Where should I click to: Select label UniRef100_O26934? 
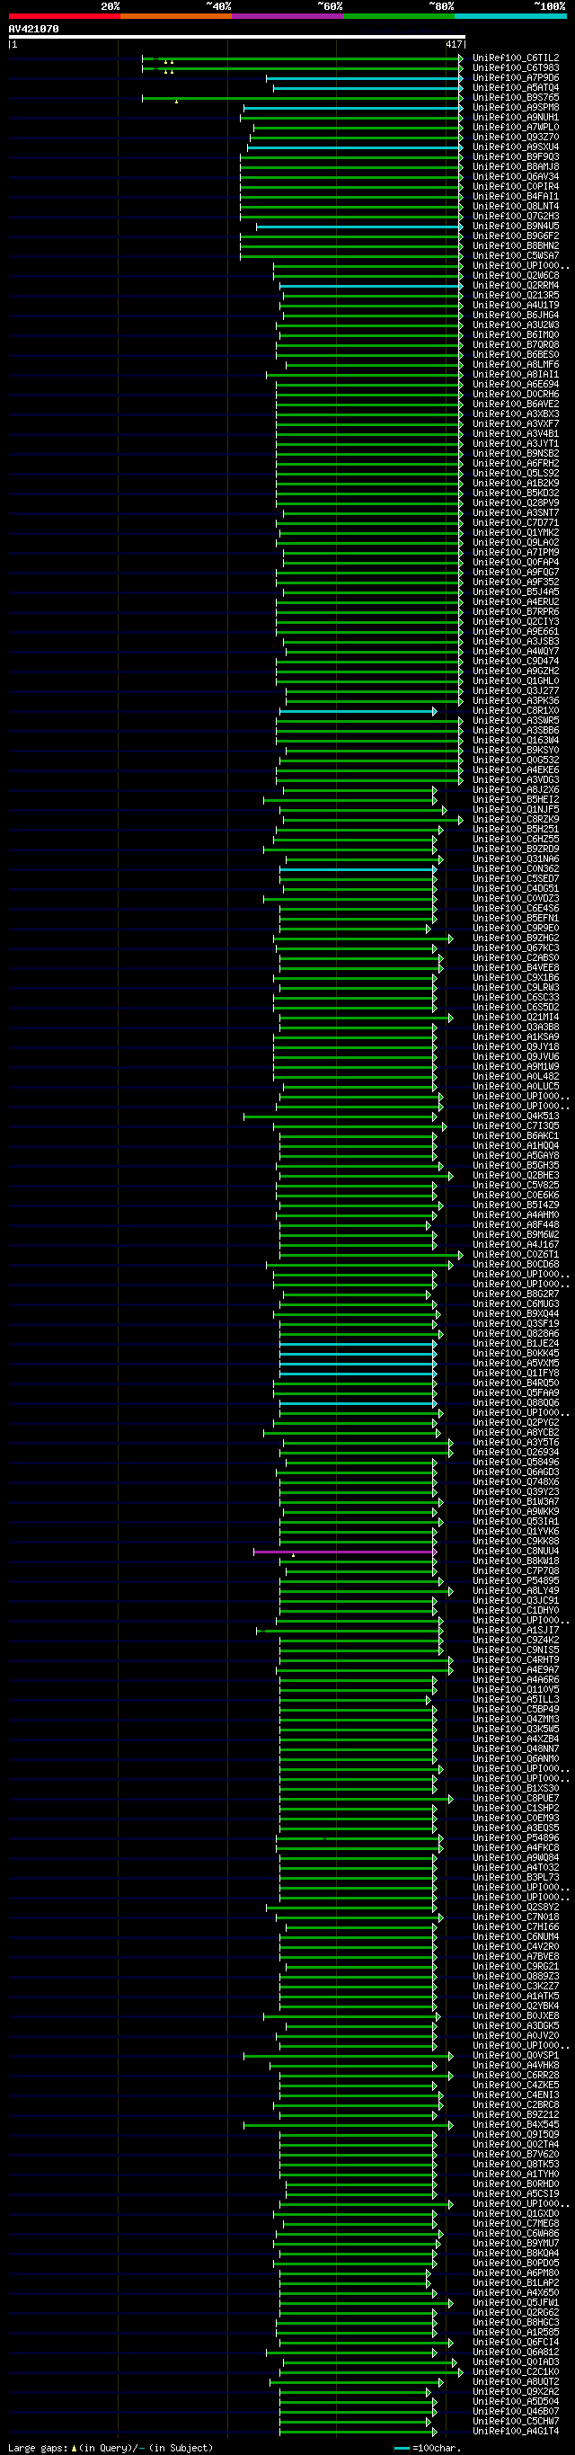515,1453
